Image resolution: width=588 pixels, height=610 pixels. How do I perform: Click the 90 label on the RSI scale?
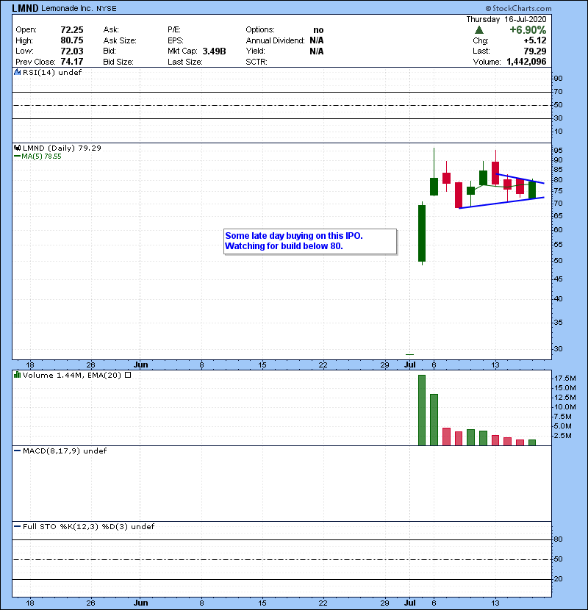point(558,79)
